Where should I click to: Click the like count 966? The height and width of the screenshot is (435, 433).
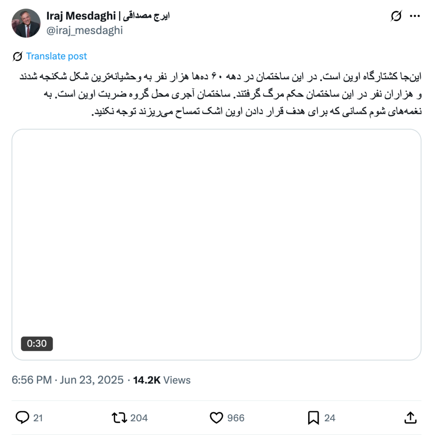point(236,418)
